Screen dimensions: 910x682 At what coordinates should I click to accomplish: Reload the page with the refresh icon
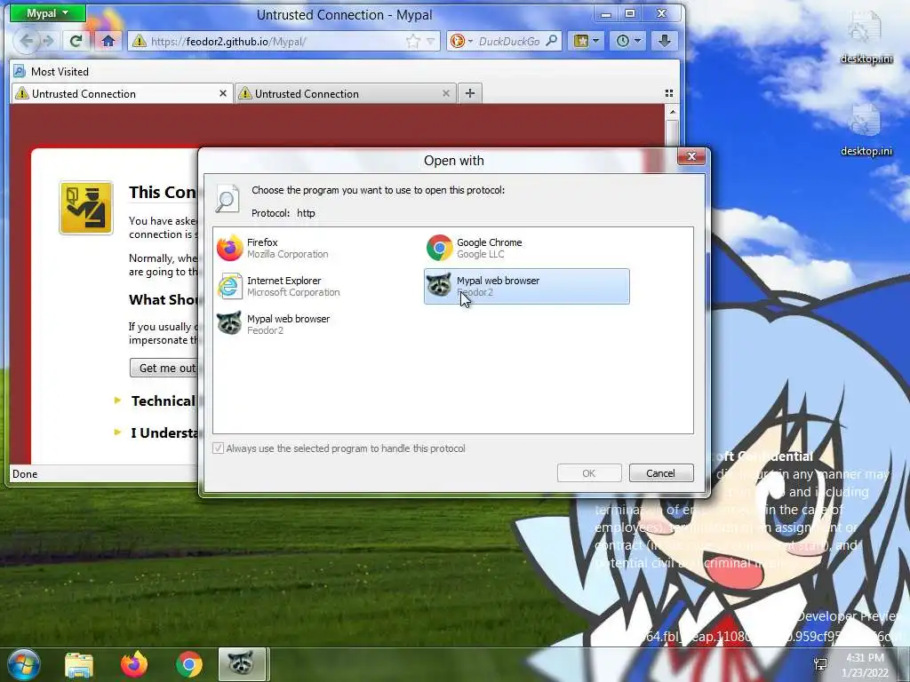point(76,41)
